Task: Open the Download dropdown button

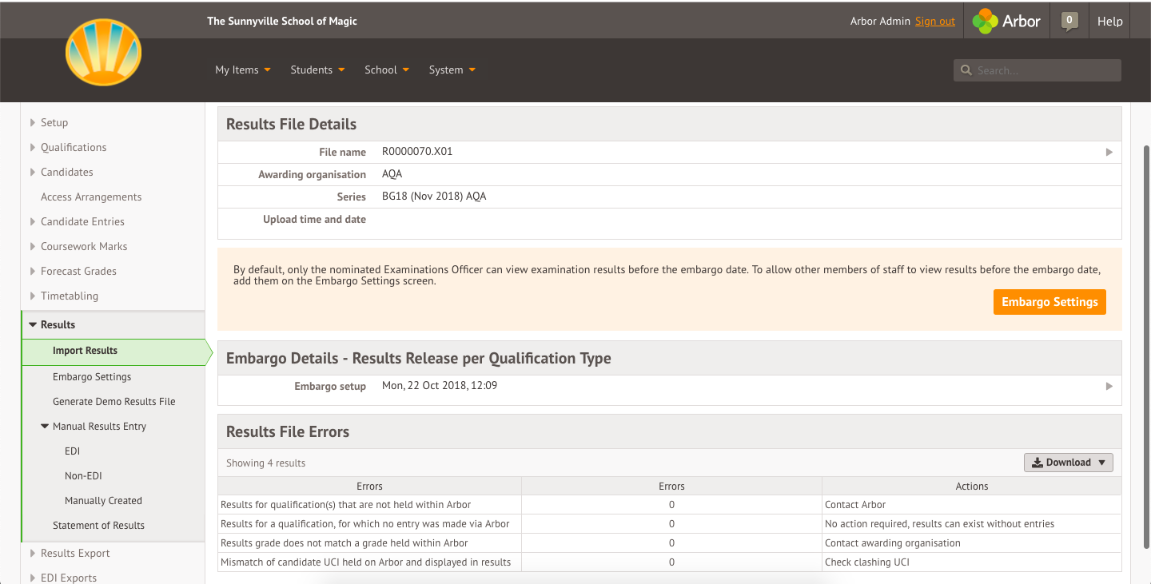Action: 1069,463
